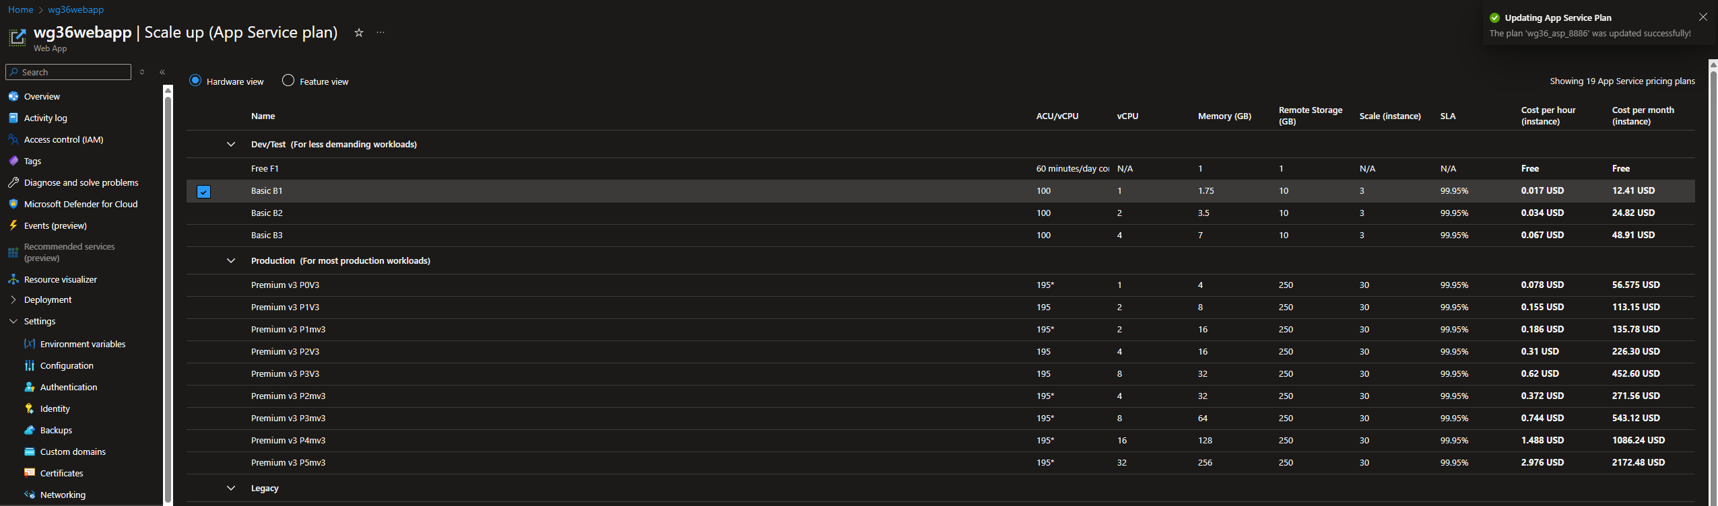Collapse the Production pricing group
This screenshot has width=1718, height=506.
(x=231, y=260)
